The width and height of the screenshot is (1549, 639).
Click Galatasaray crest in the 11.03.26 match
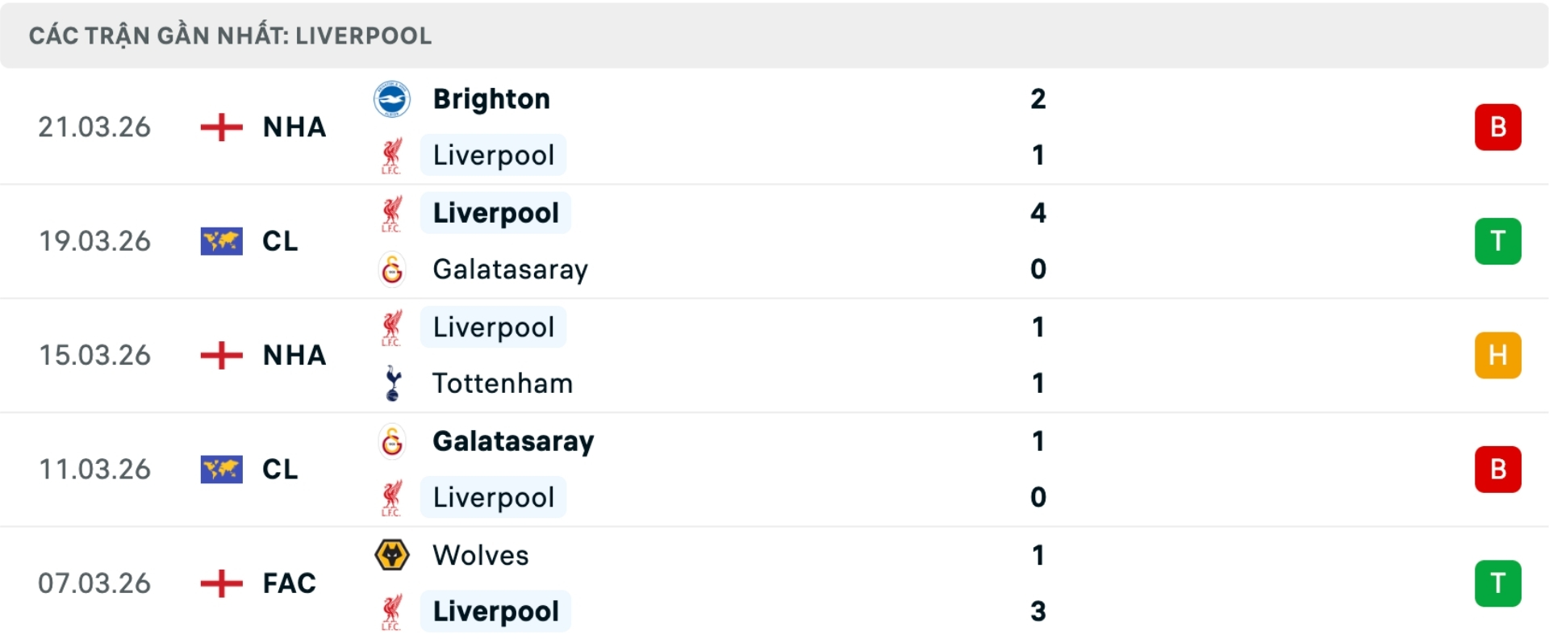point(392,441)
